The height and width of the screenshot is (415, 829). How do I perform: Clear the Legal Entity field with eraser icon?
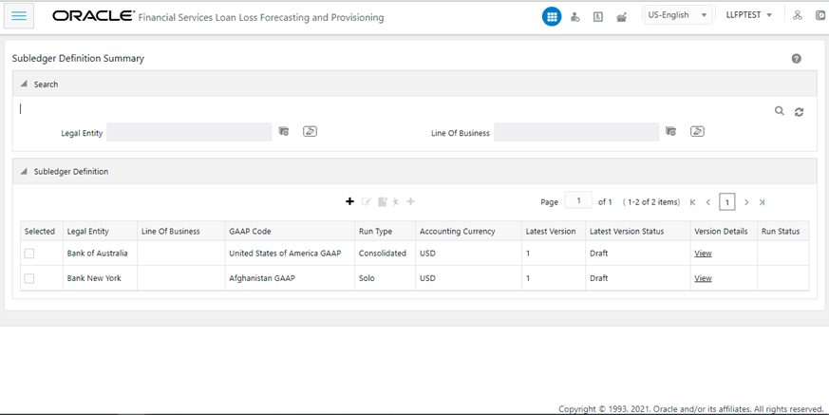click(310, 131)
